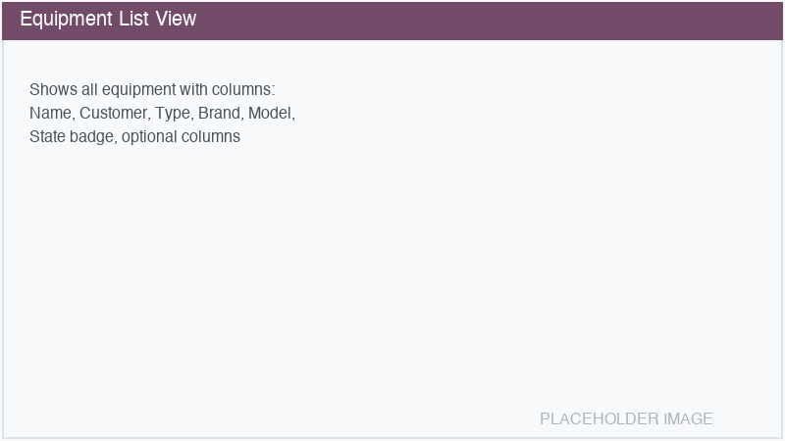Viewport: 785px width, 441px height.
Task: Click the "Equipment List View" header title
Action: click(x=108, y=20)
